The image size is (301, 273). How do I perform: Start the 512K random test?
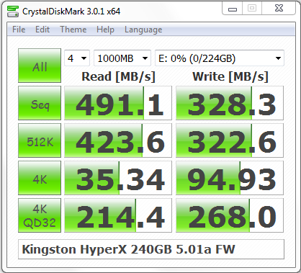[x=40, y=140]
